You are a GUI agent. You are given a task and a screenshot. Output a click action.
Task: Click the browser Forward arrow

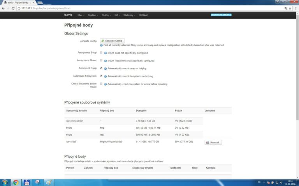pyautogui.click(x=8, y=9)
